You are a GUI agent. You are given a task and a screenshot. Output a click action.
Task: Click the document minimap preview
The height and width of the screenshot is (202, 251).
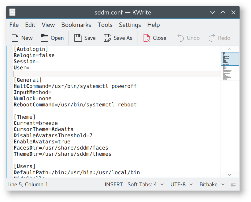pyautogui.click(x=230, y=66)
